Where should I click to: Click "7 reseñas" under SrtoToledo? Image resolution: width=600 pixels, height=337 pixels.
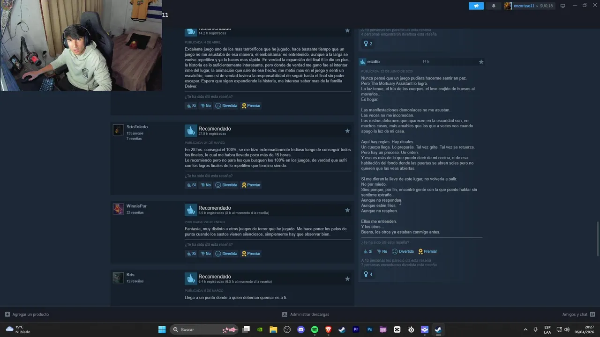134,139
